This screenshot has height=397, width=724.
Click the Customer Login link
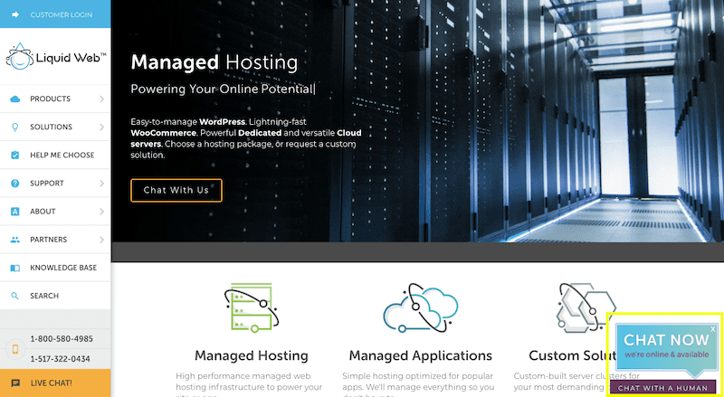[x=55, y=14]
